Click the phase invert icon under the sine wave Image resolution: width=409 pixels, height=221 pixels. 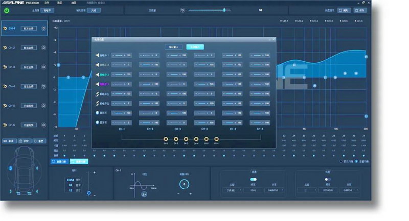click(x=144, y=194)
